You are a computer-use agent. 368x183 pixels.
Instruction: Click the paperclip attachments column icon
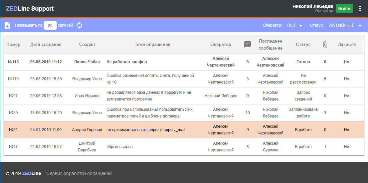click(325, 45)
